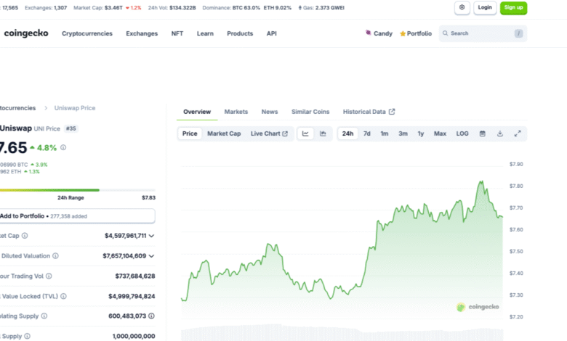Image resolution: width=567 pixels, height=341 pixels.
Task: Click Circulating Supply label info icon
Action: coord(44,316)
